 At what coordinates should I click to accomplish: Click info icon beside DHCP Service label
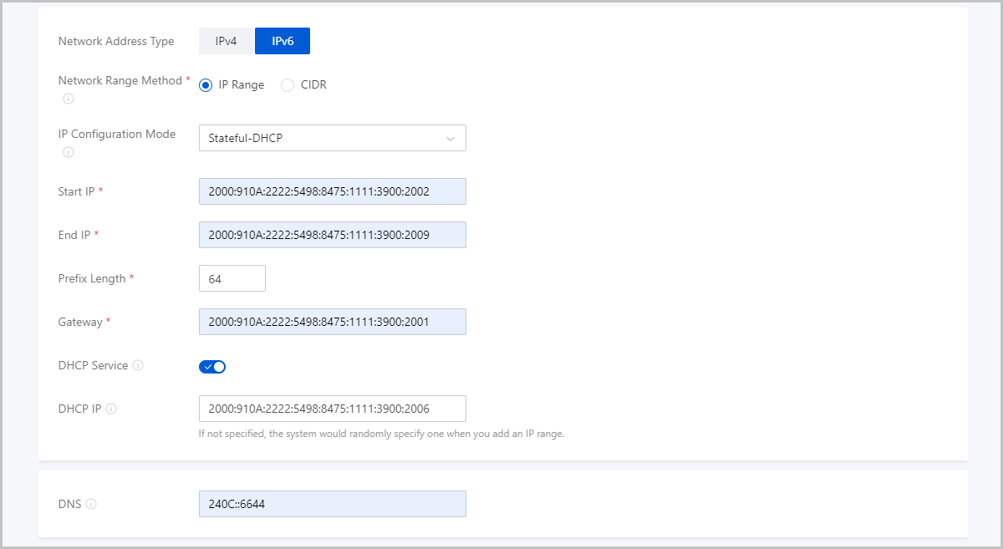138,365
